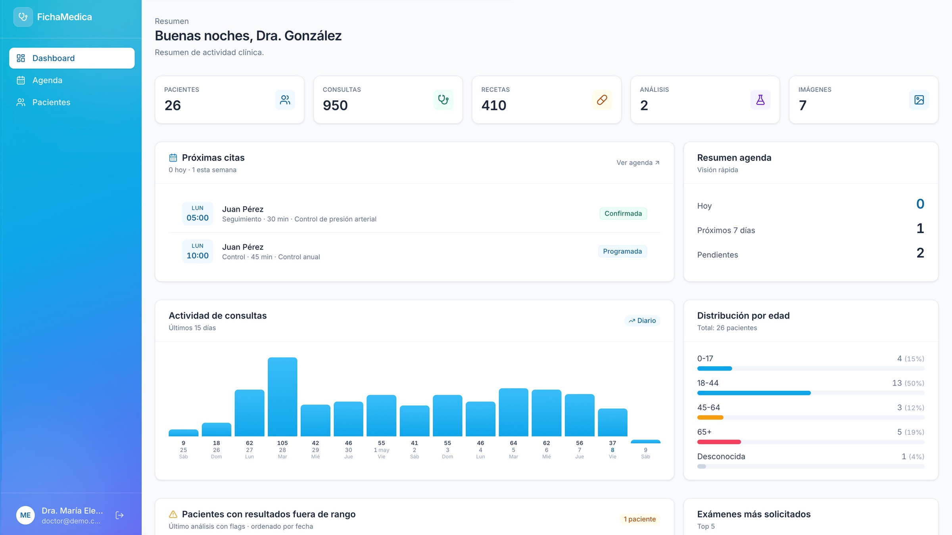
Task: Click the Dra. María Ele... profile name
Action: click(72, 510)
